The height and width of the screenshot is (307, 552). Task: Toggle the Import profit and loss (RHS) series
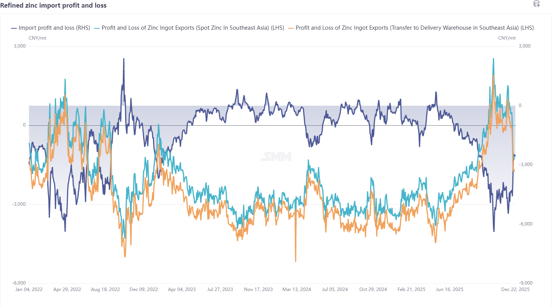(x=54, y=28)
